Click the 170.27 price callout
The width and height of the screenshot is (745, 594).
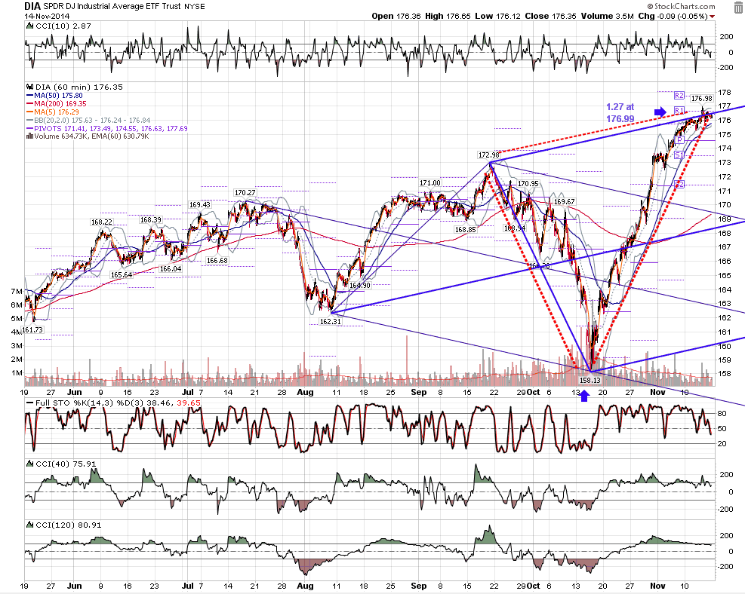click(x=245, y=193)
